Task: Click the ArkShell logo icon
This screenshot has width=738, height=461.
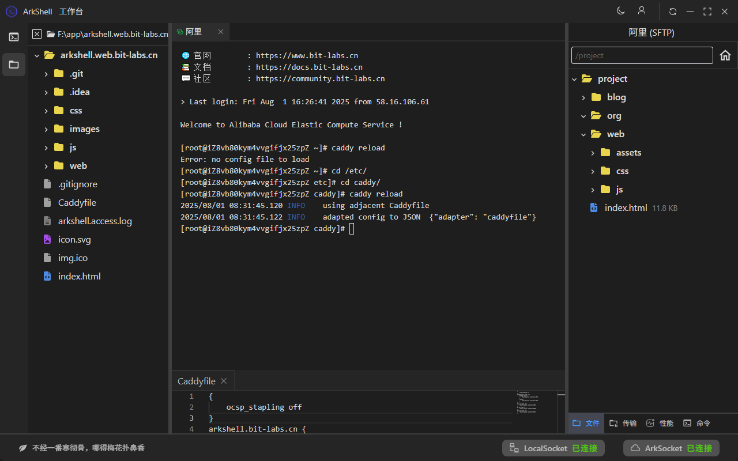Action: 12,12
